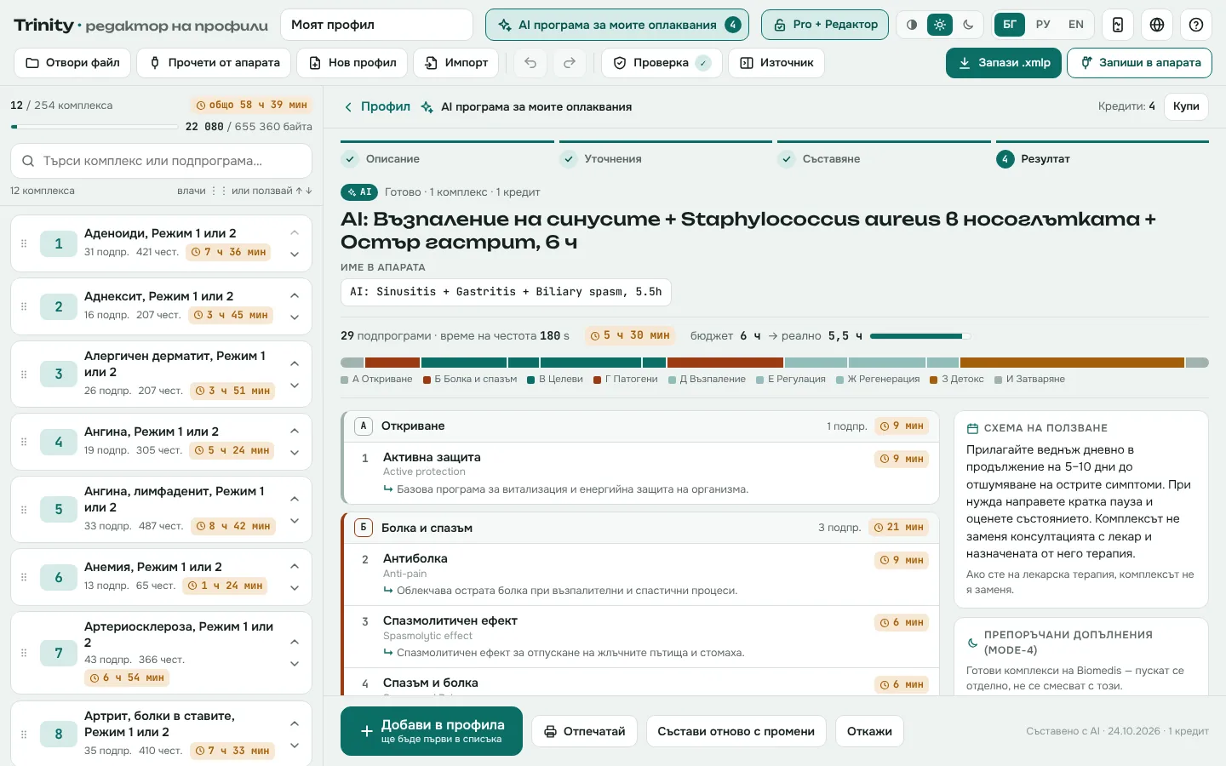Edit the Моят профил name field

click(377, 25)
